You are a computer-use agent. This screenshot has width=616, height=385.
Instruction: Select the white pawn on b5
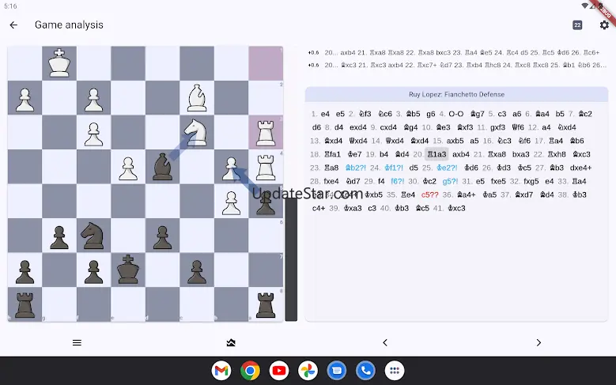[x=231, y=201]
